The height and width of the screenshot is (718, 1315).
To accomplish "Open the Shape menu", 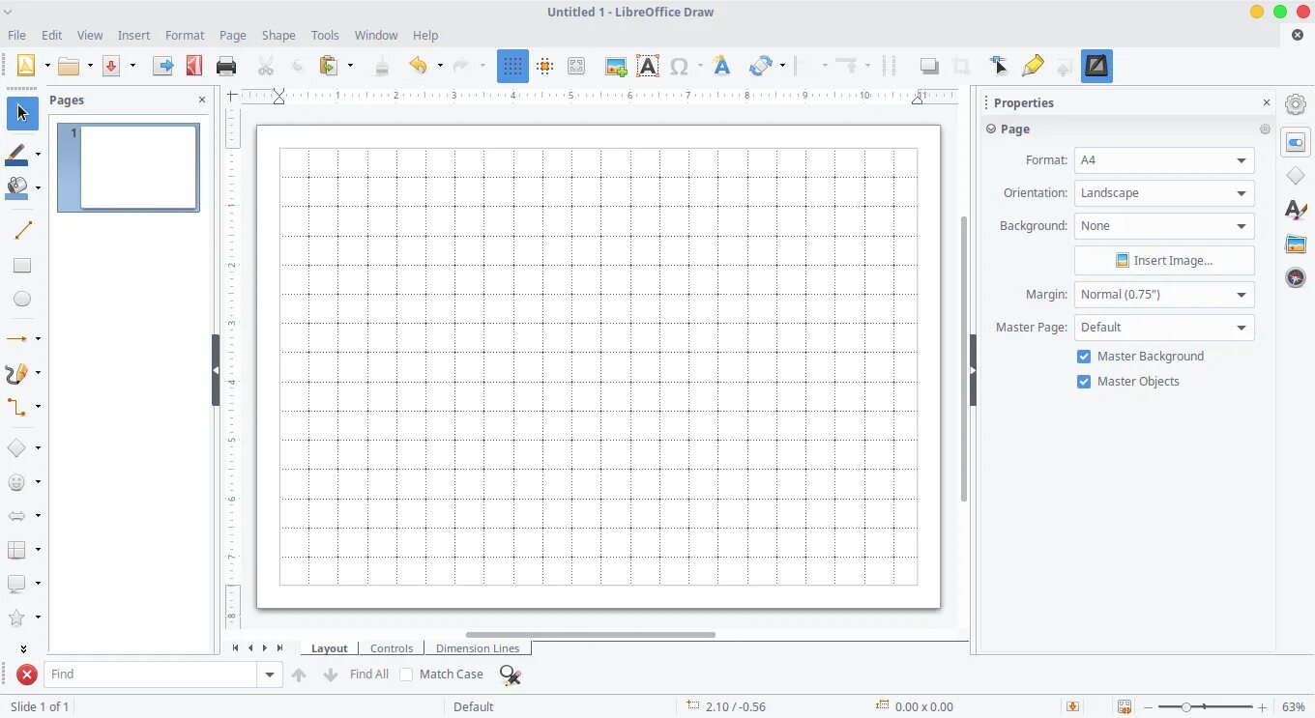I will tap(278, 35).
